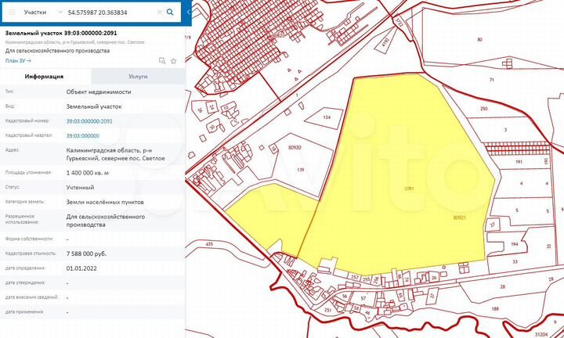
Task: Open cadastral number link 39:03:000000:2091
Action: click(89, 121)
